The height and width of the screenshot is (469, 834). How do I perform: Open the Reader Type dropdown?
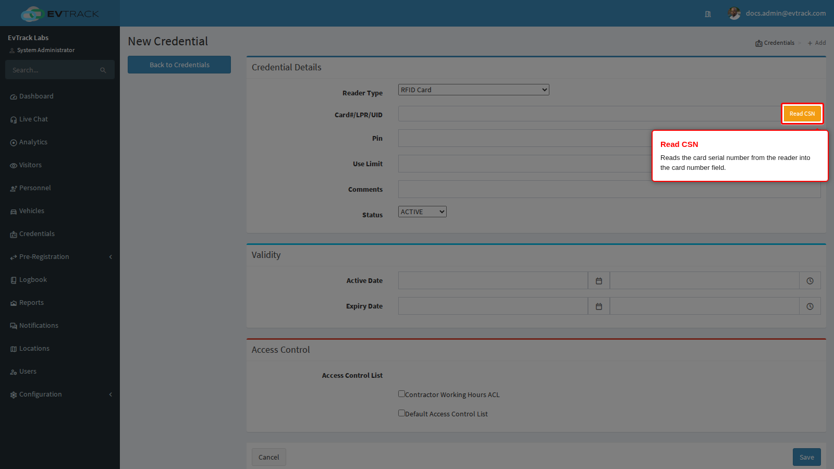pyautogui.click(x=474, y=90)
